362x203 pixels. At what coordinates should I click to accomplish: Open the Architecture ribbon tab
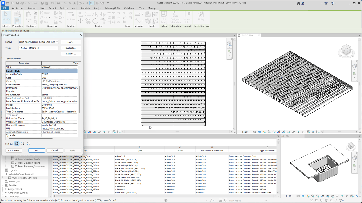[x=17, y=8]
